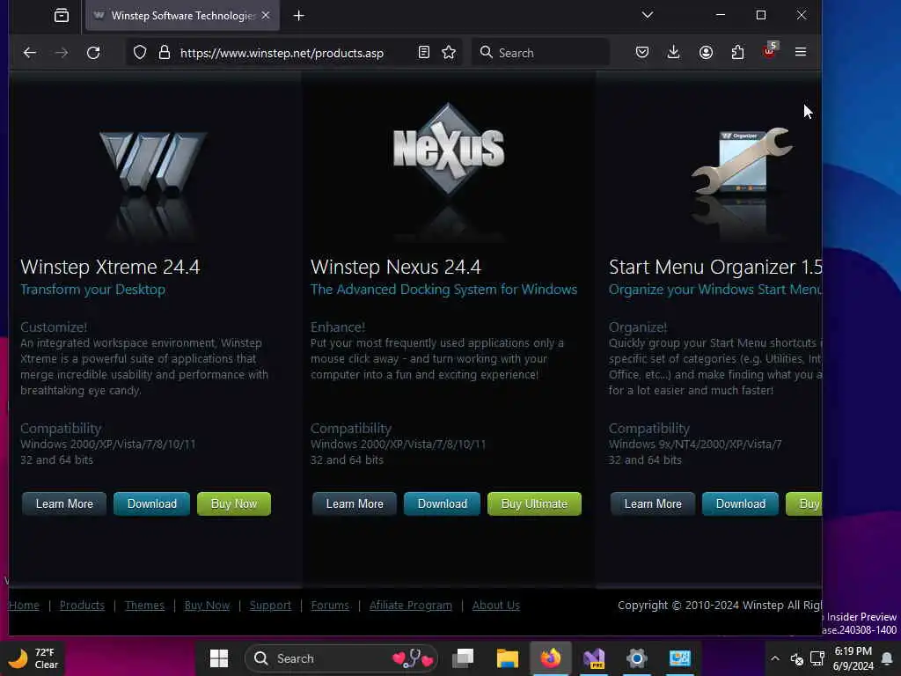Open the weather widget showing 72°F Clear

33,658
